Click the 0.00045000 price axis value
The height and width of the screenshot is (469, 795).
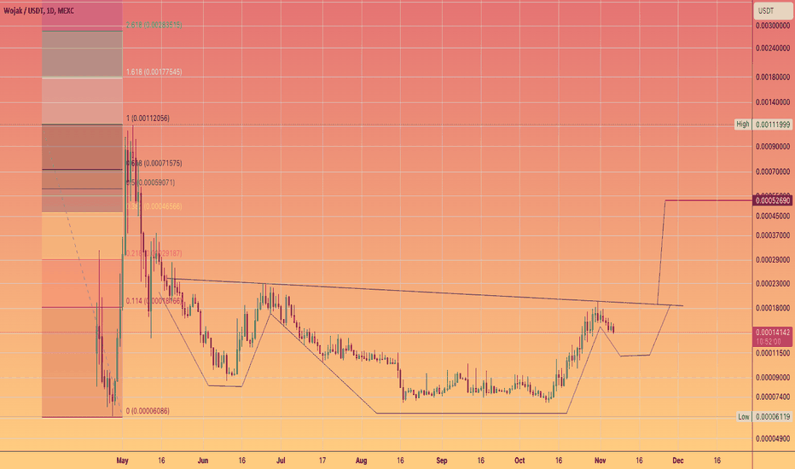pyautogui.click(x=773, y=216)
